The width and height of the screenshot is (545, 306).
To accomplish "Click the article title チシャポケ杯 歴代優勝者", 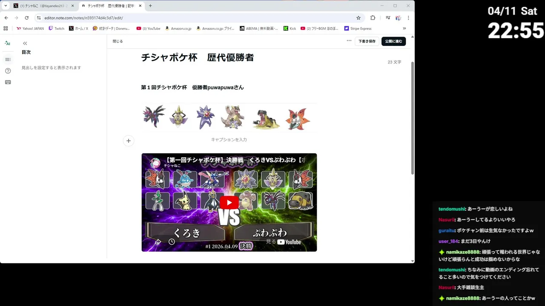I will (198, 58).
